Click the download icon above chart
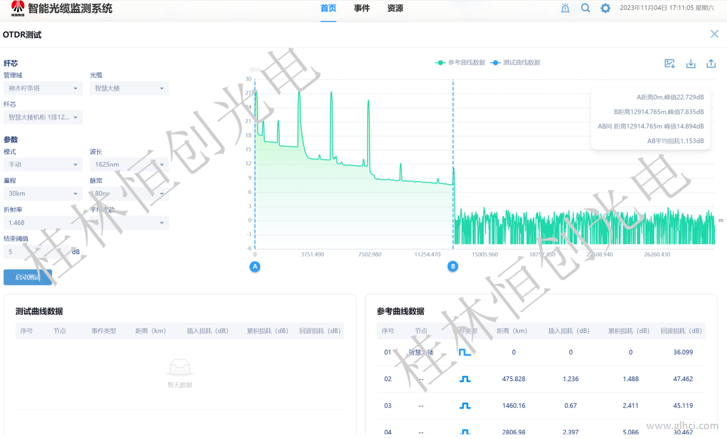 [691, 63]
